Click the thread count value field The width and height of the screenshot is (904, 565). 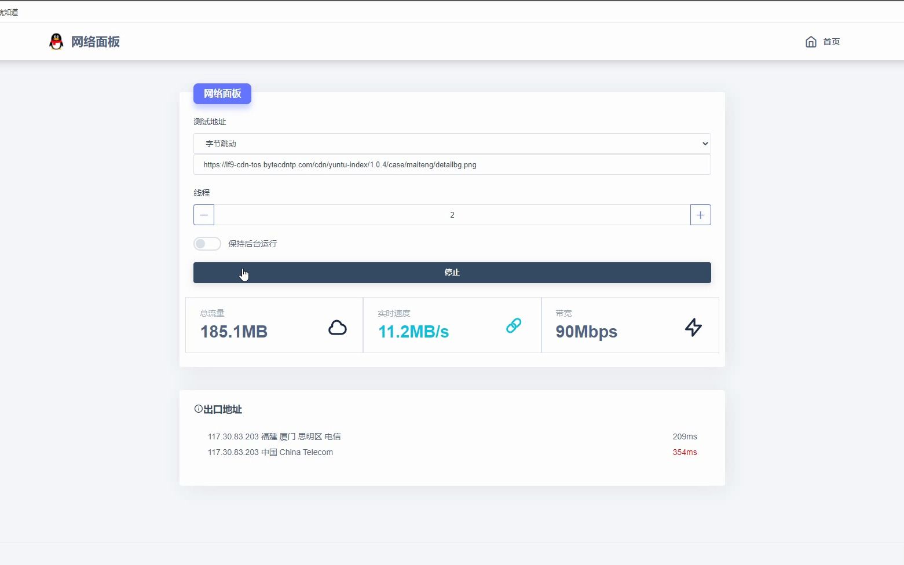coord(452,215)
